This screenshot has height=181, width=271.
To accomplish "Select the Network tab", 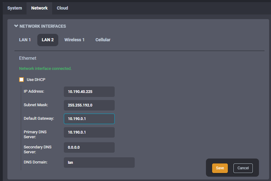I will pyautogui.click(x=39, y=8).
